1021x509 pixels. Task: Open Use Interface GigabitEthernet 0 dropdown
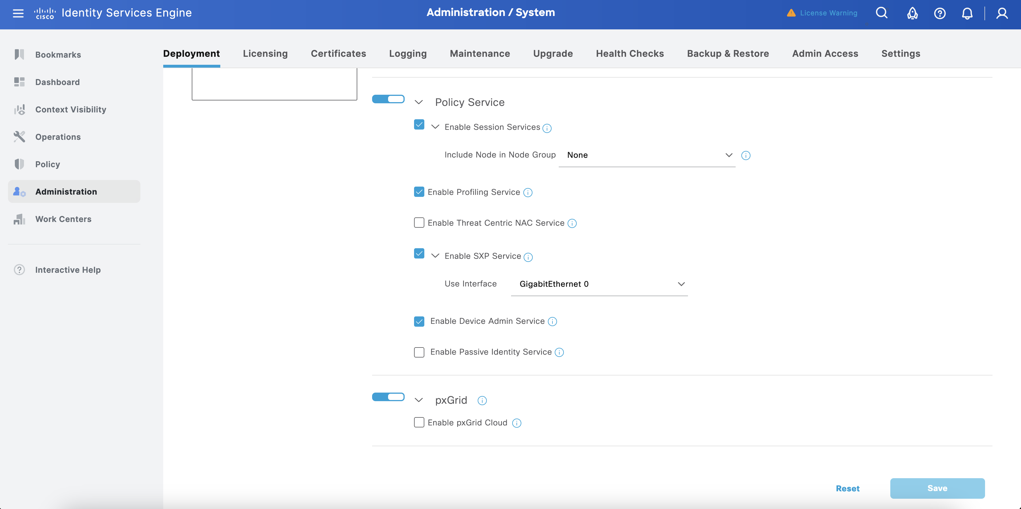click(x=599, y=284)
